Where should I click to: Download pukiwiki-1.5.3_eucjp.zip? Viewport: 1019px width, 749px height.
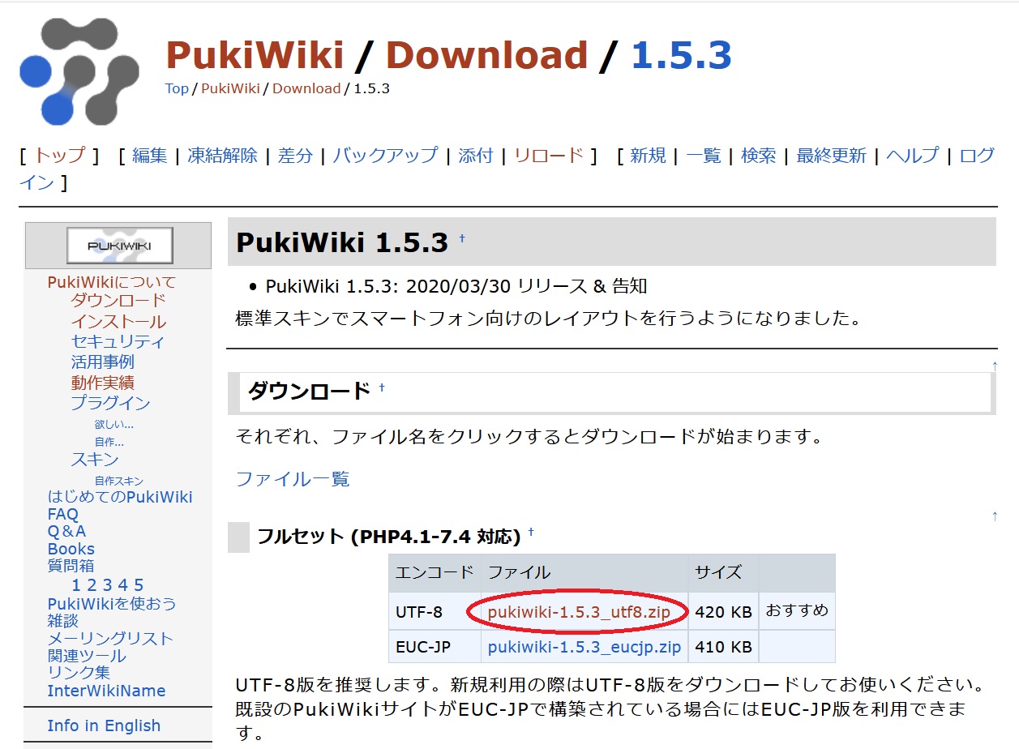click(584, 648)
